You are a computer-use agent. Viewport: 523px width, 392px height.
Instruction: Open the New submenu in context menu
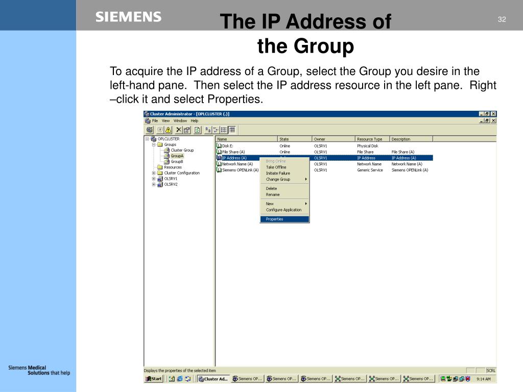click(284, 204)
